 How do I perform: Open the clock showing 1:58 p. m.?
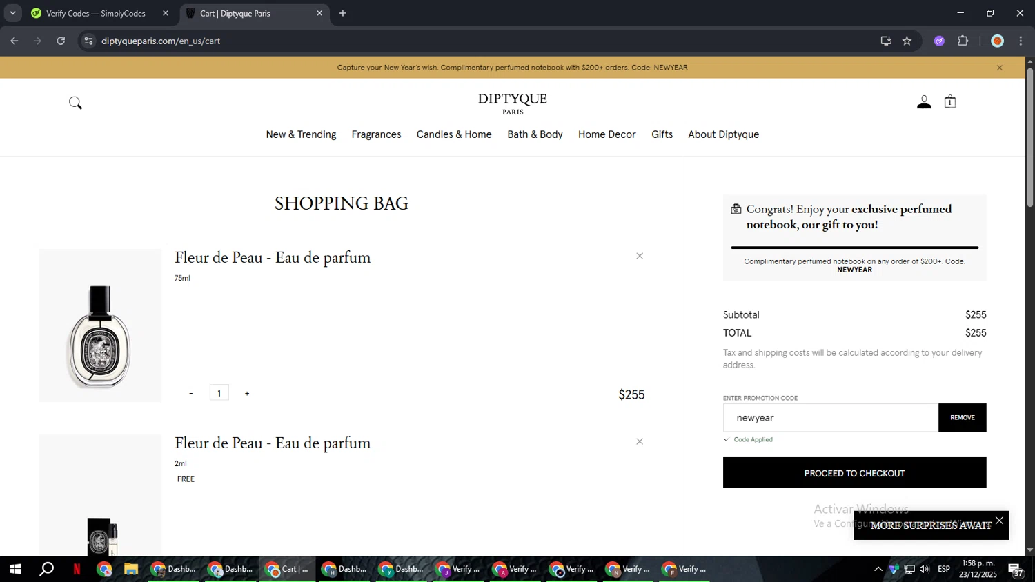pos(978,569)
